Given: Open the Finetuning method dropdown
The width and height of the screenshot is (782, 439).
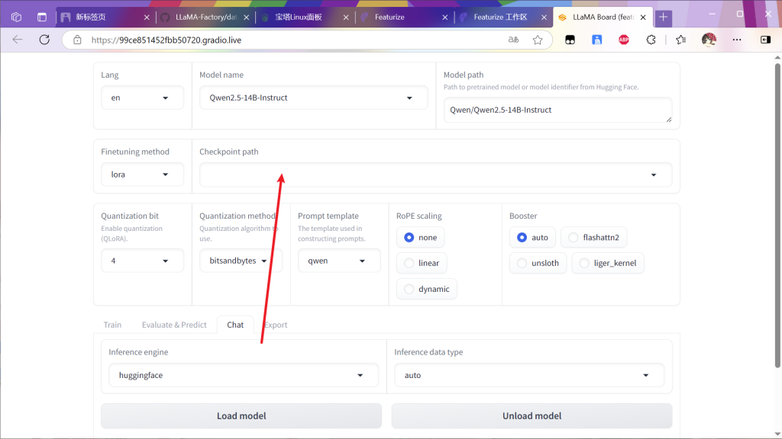Looking at the screenshot, I should 142,175.
